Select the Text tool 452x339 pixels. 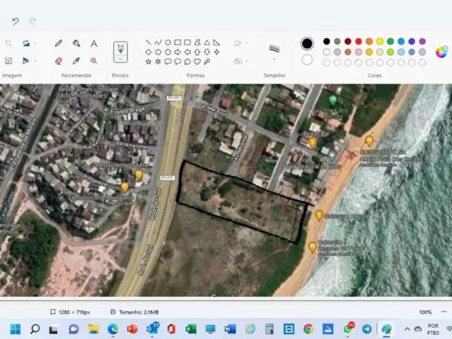[x=93, y=44]
